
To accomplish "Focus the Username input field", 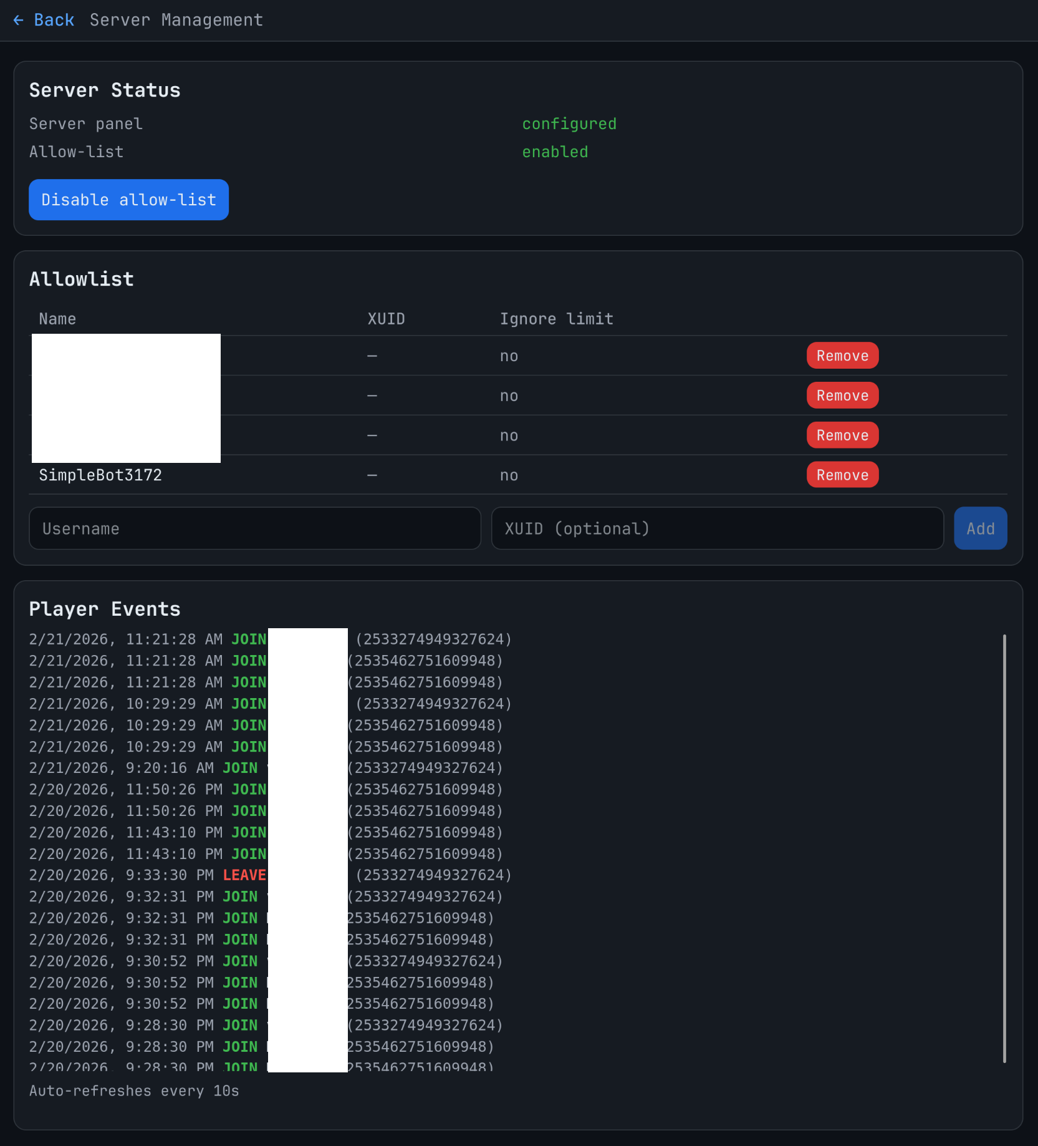I will click(254, 528).
